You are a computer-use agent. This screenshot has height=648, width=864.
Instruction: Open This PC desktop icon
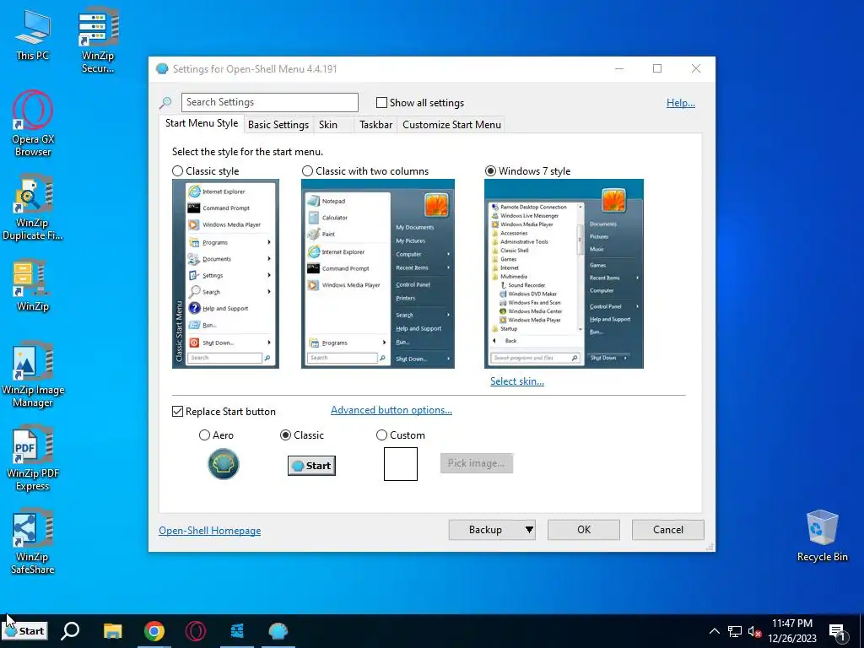[33, 34]
